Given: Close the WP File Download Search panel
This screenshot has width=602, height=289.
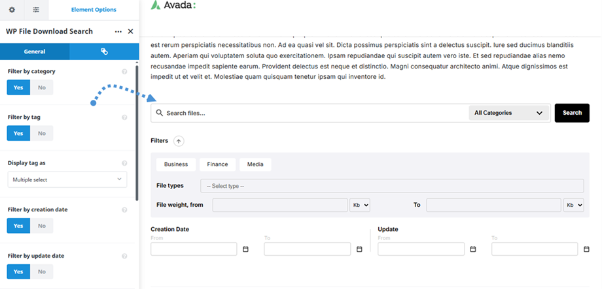Looking at the screenshot, I should pyautogui.click(x=130, y=31).
